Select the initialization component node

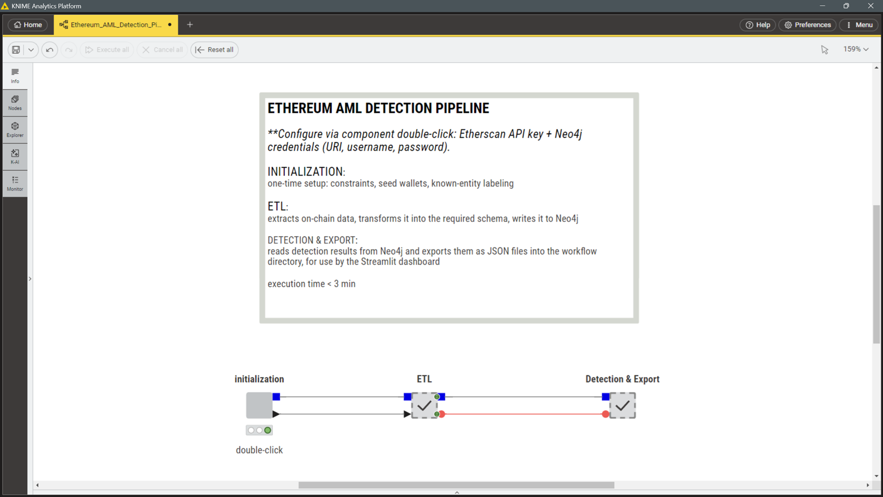[x=259, y=405]
